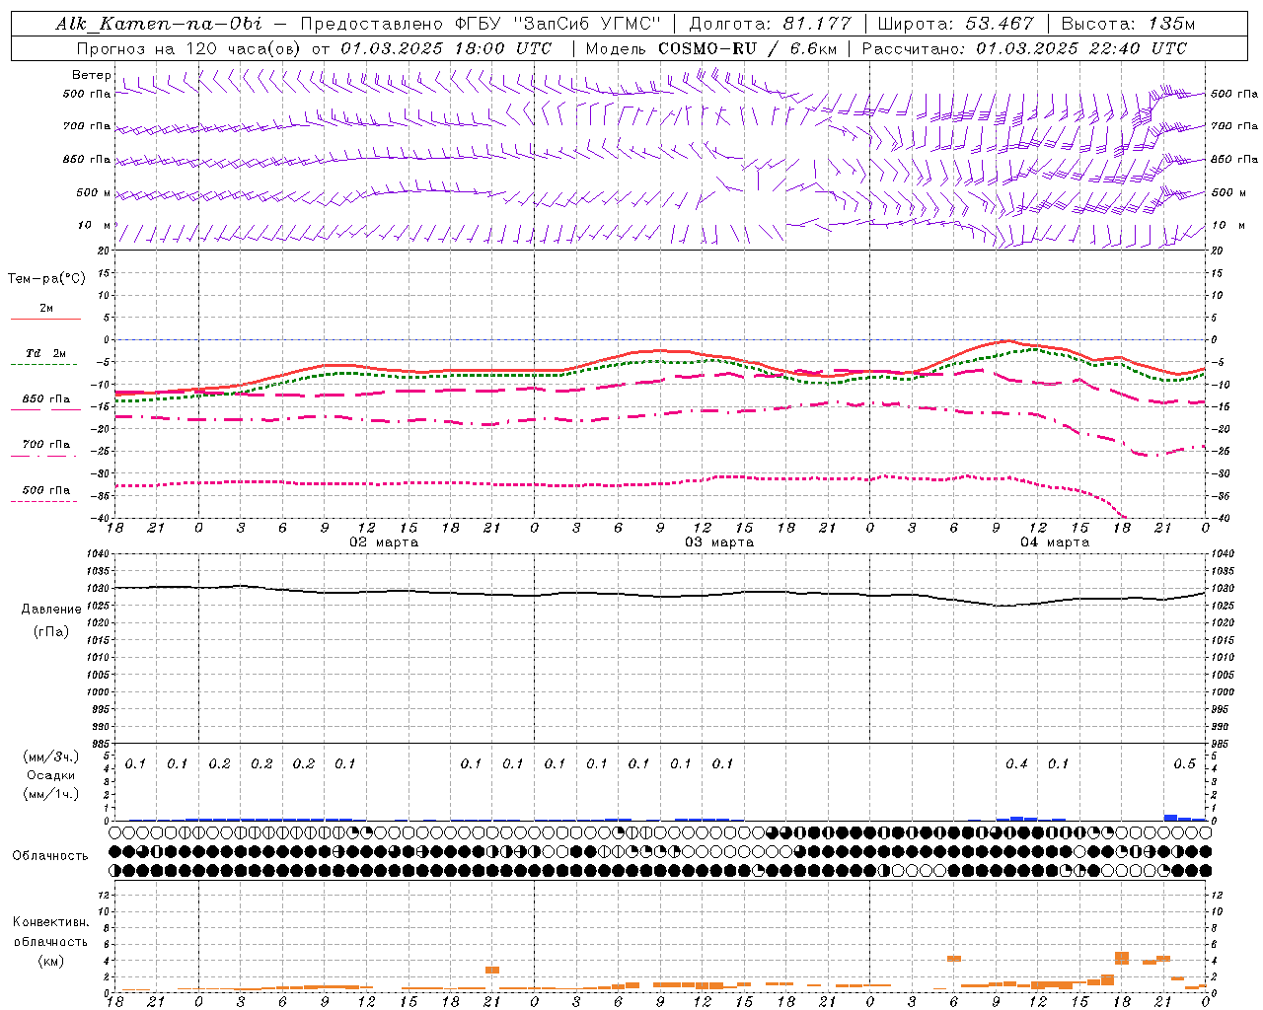
Task: Click the (гПа) unit under Давление
Action: pyautogui.click(x=51, y=631)
